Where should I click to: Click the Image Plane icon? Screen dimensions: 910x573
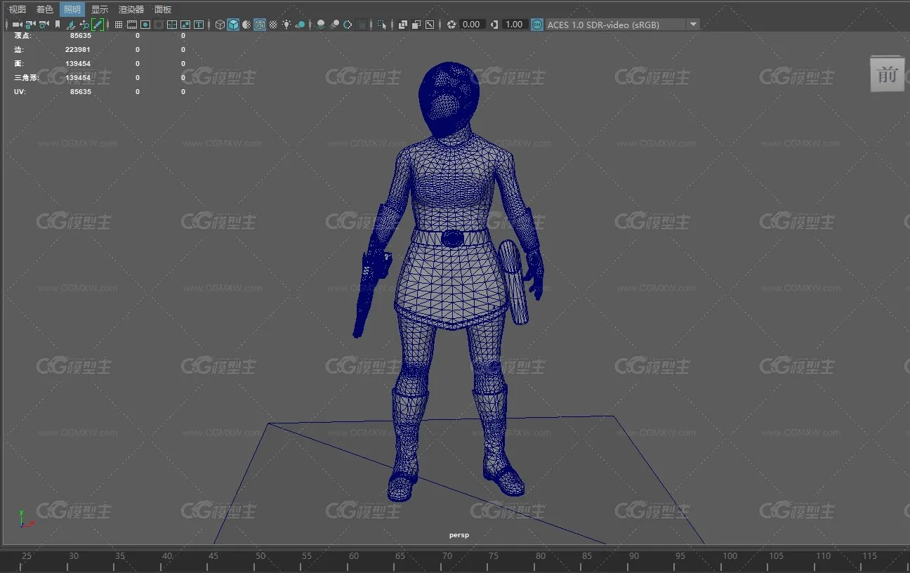click(x=71, y=25)
